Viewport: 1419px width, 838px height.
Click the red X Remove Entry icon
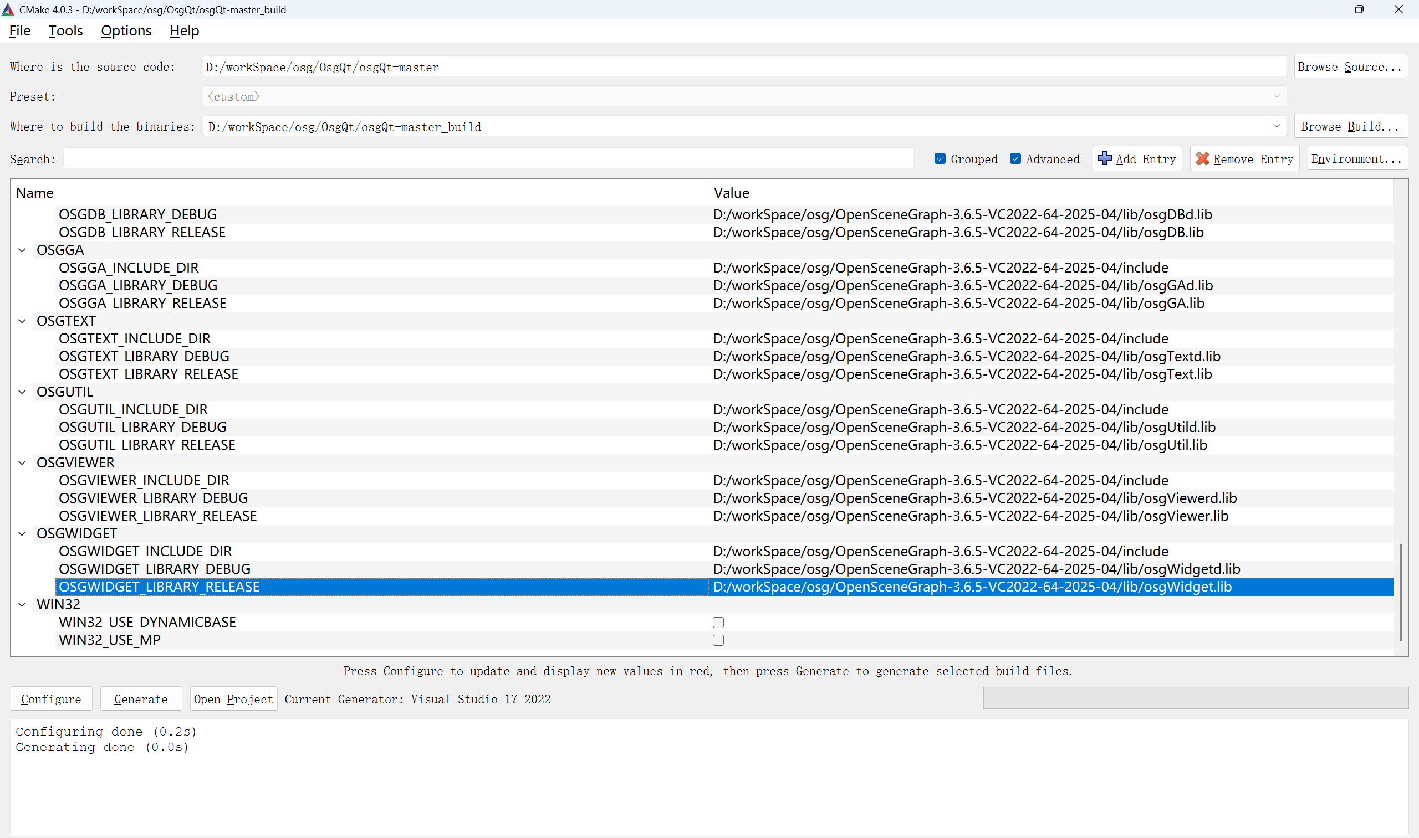tap(1203, 158)
